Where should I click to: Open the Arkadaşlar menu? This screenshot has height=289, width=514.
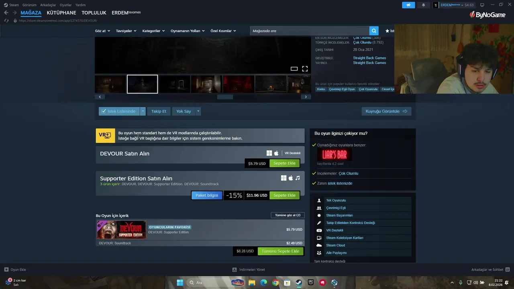[48, 5]
